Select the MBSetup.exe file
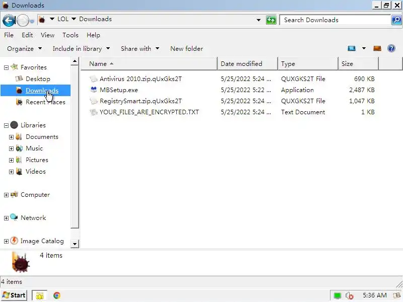Image resolution: width=403 pixels, height=302 pixels. tap(119, 90)
